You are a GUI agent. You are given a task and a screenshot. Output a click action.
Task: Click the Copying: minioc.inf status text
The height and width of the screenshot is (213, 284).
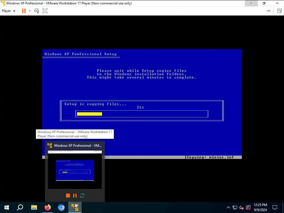point(210,157)
